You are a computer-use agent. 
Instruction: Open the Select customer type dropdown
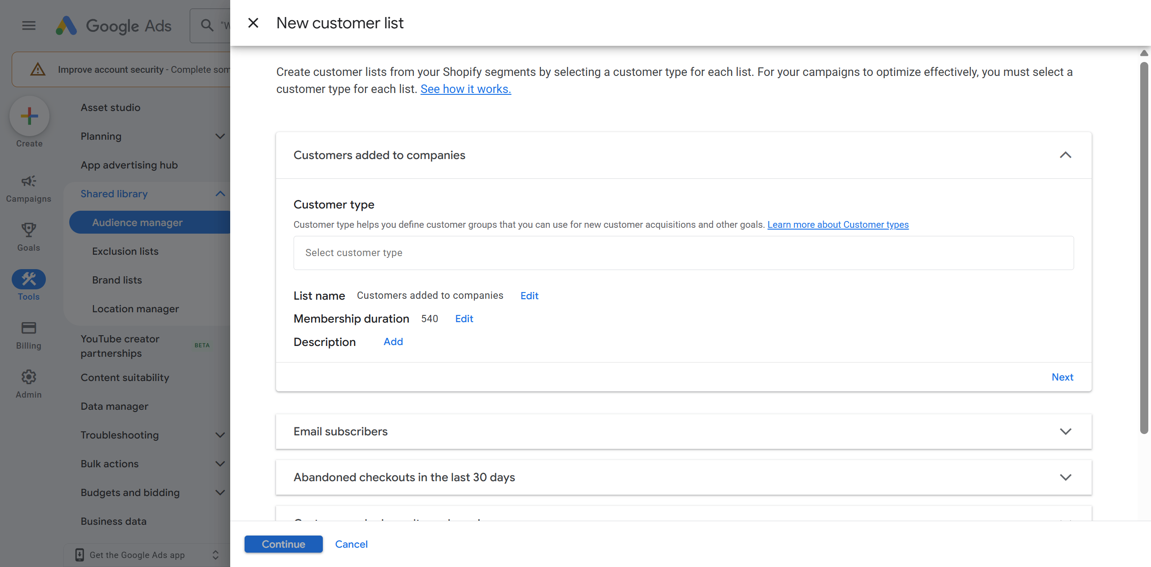[x=683, y=253]
